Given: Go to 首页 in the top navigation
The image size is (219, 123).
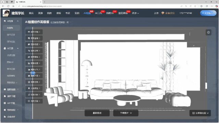Looking at the screenshot, I should 31,13.
